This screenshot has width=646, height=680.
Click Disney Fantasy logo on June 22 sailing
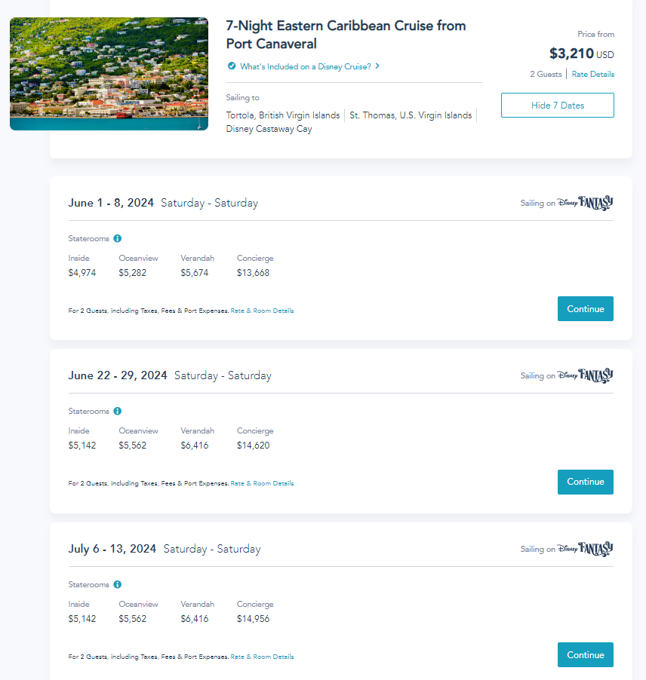pyautogui.click(x=586, y=375)
